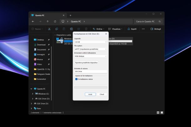Click the Chiudi button

click(102, 94)
